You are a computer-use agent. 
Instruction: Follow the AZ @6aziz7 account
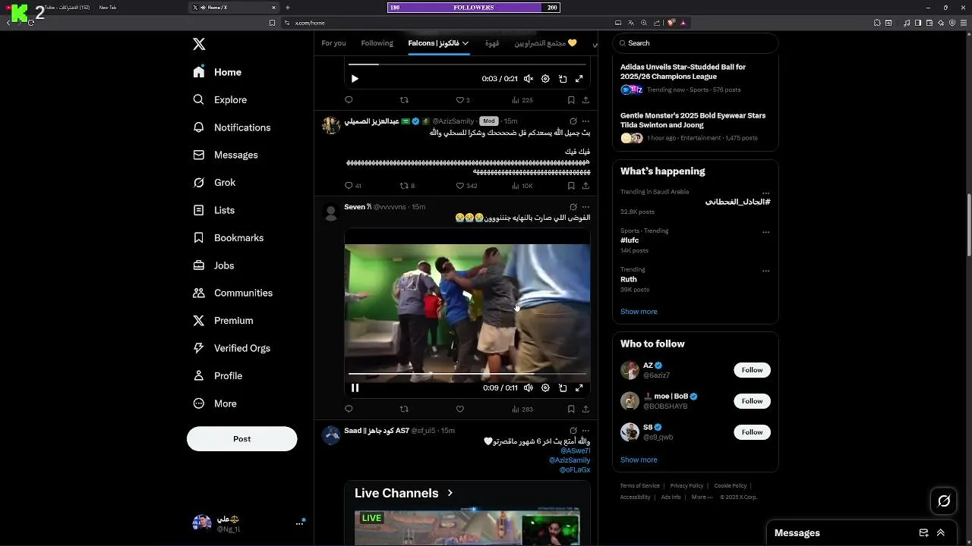pyautogui.click(x=752, y=370)
